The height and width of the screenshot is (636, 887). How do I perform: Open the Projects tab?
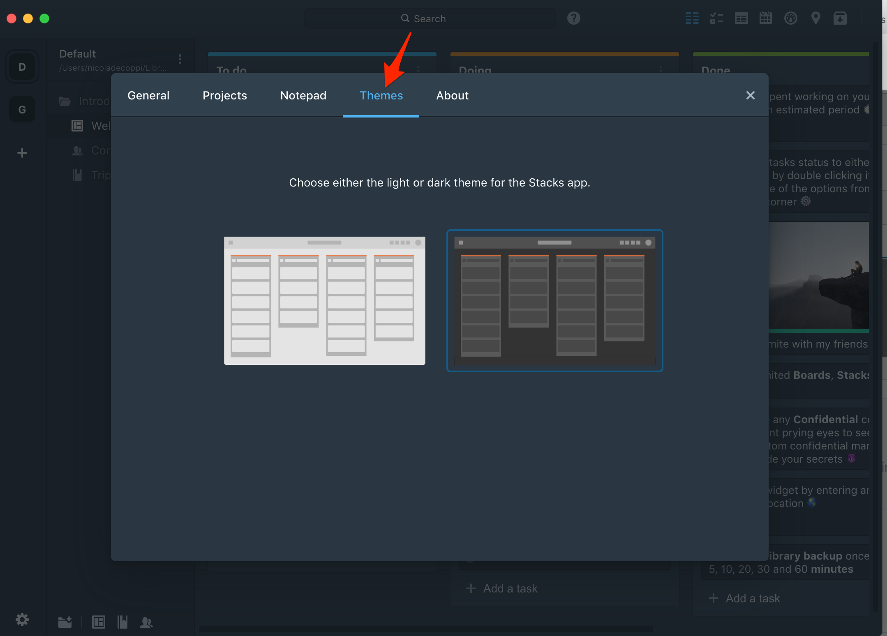(x=224, y=95)
